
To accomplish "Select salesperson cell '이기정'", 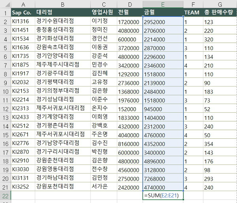I will pos(104,21).
